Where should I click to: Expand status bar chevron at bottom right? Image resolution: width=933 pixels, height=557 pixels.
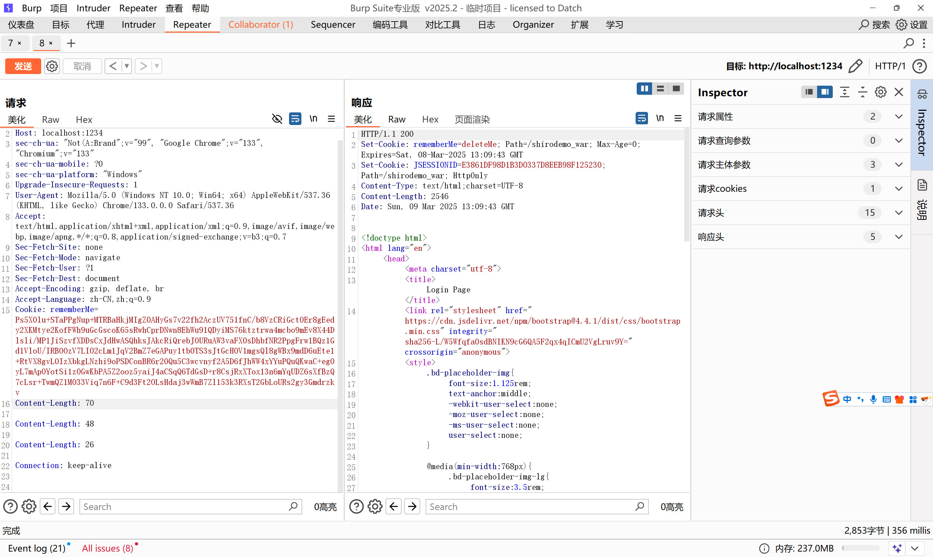(916, 548)
